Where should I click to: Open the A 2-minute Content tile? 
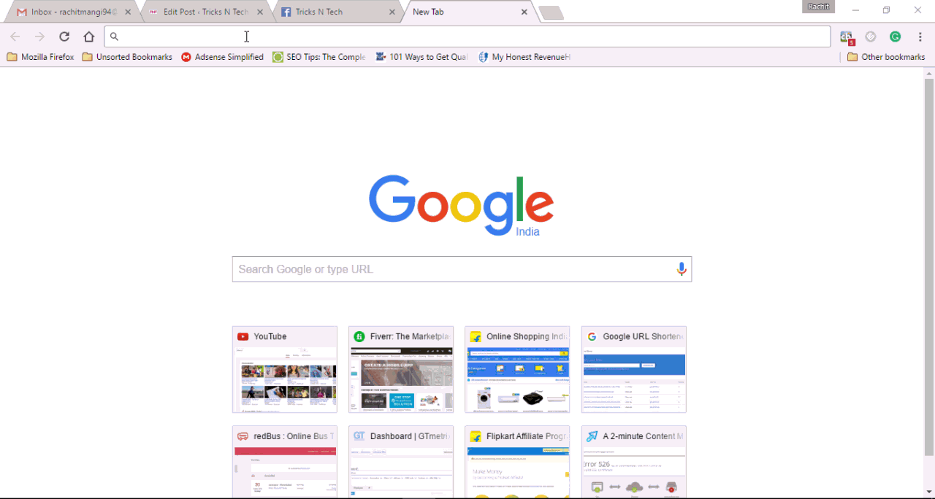(x=634, y=462)
